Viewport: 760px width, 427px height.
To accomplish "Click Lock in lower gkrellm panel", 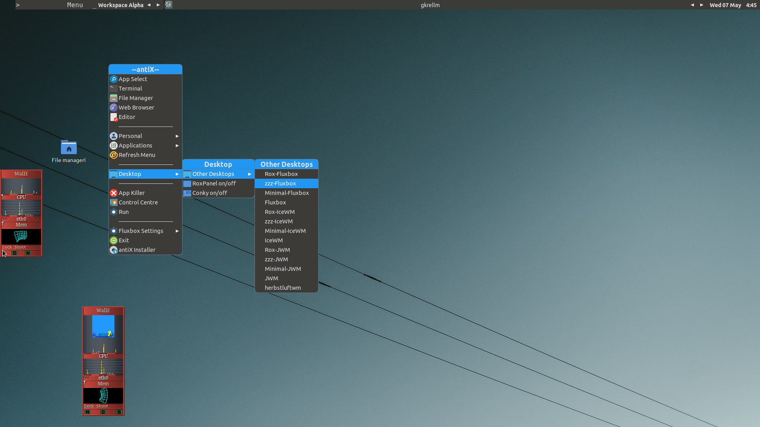I will click(89, 406).
